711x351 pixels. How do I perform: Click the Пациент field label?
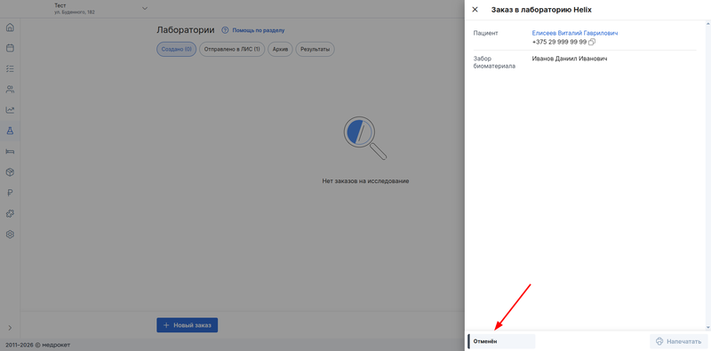click(485, 33)
